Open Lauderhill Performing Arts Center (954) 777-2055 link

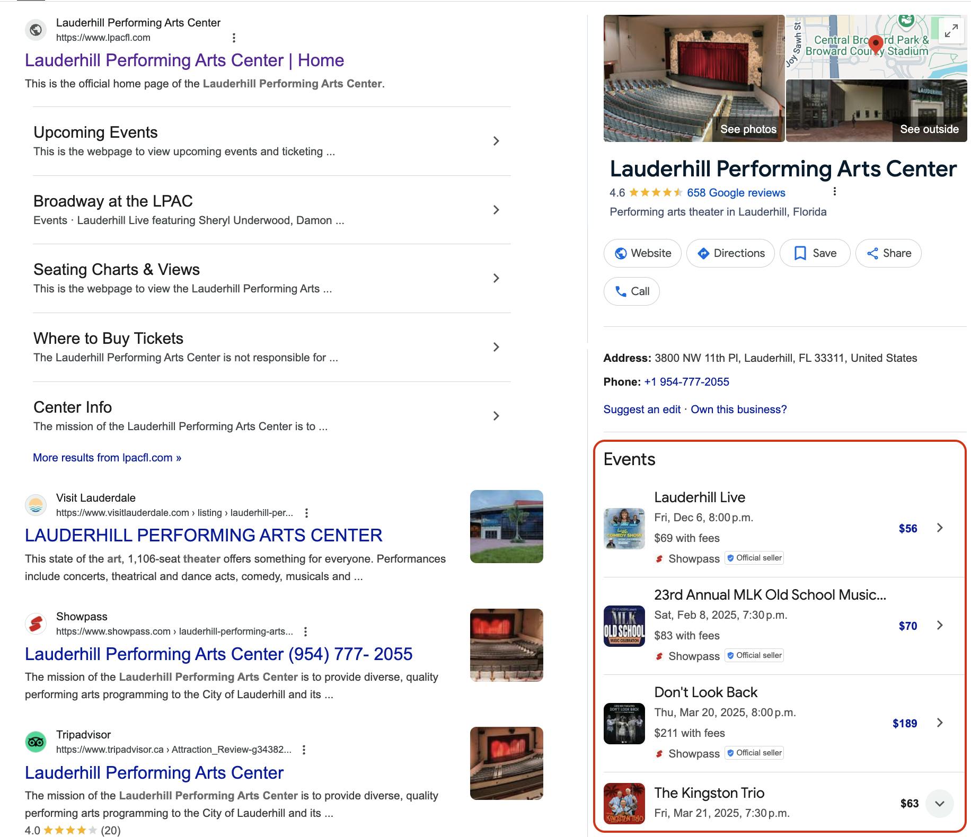(x=218, y=654)
